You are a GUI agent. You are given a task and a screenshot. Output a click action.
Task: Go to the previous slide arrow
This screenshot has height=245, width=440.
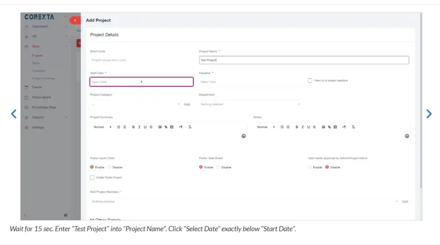(14, 114)
